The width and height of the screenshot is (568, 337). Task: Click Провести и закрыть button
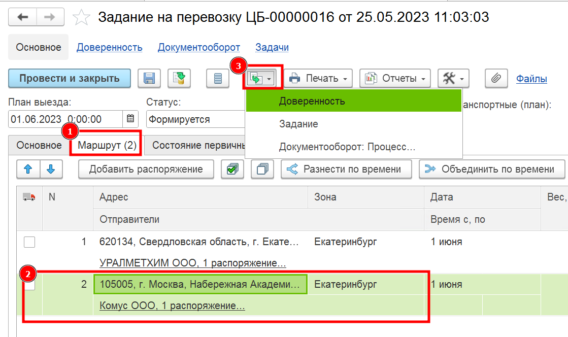point(70,78)
